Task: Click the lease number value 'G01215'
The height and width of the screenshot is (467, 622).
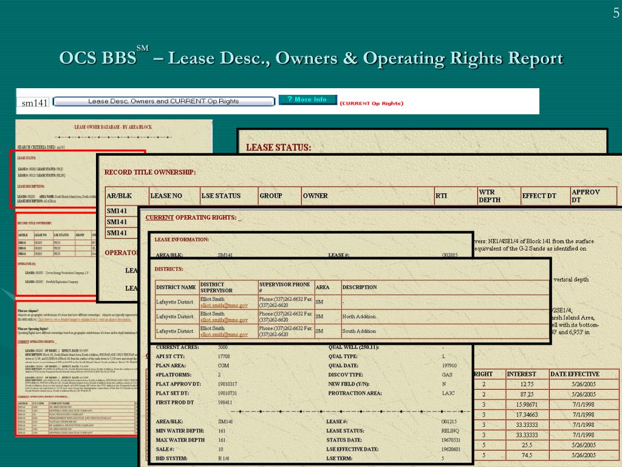Action: coord(449,422)
